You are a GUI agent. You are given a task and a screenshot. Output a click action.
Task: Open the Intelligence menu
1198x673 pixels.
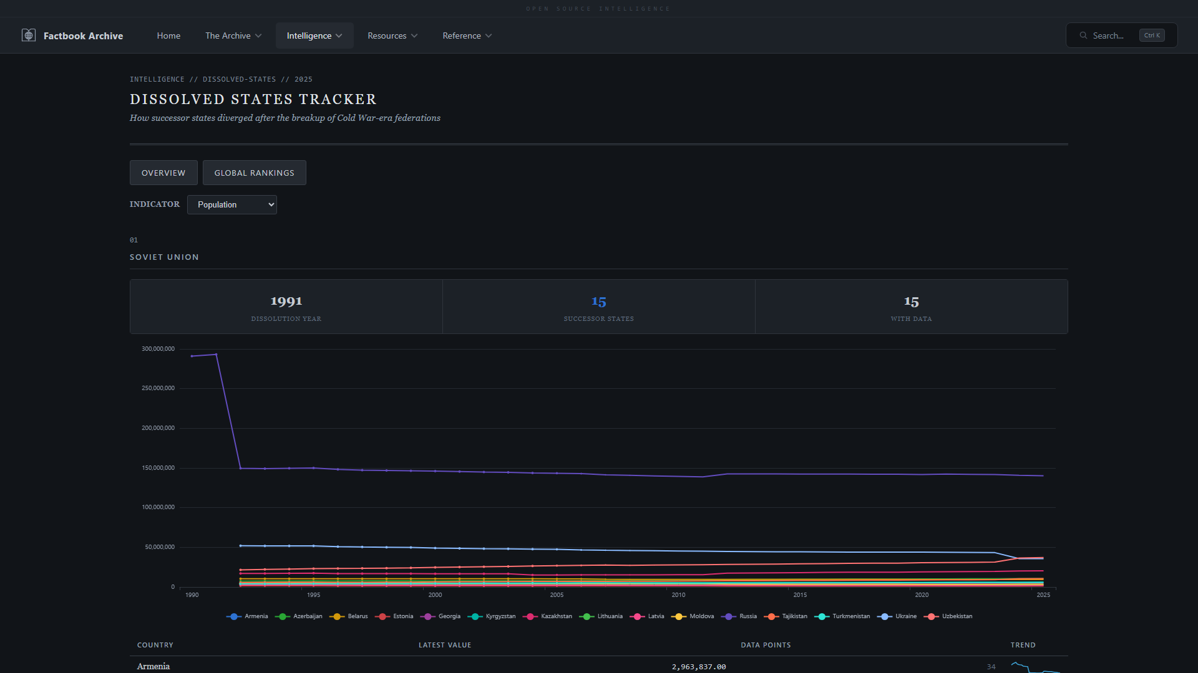pyautogui.click(x=314, y=36)
